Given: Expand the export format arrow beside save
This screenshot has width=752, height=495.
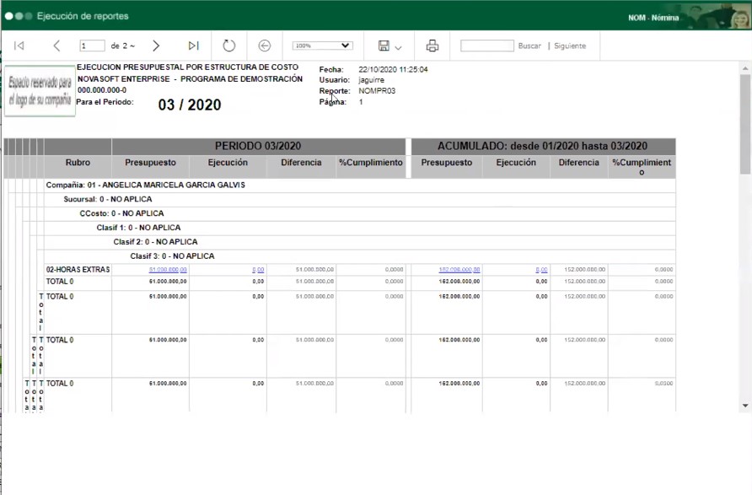Looking at the screenshot, I should pyautogui.click(x=398, y=47).
